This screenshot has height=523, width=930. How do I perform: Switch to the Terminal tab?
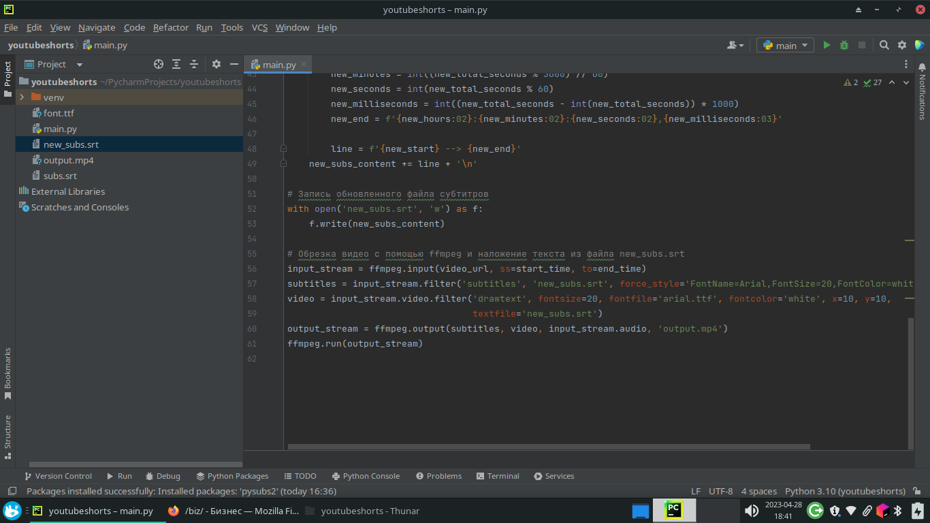498,476
